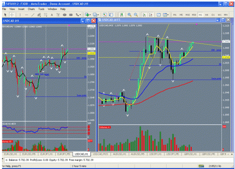Open the Insert menu
The width and height of the screenshot is (235, 169).
click(21, 9)
